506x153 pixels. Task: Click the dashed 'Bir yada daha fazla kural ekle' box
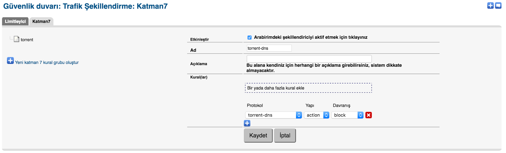pos(308,88)
